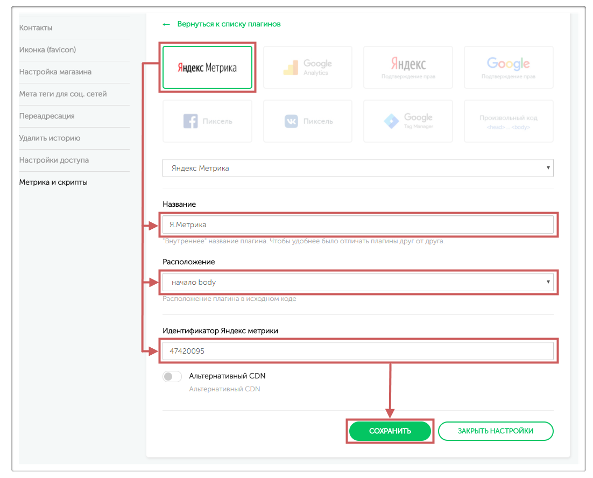593x478 pixels.
Task: Choose the VK Пиксель plugin tile
Action: 307,121
